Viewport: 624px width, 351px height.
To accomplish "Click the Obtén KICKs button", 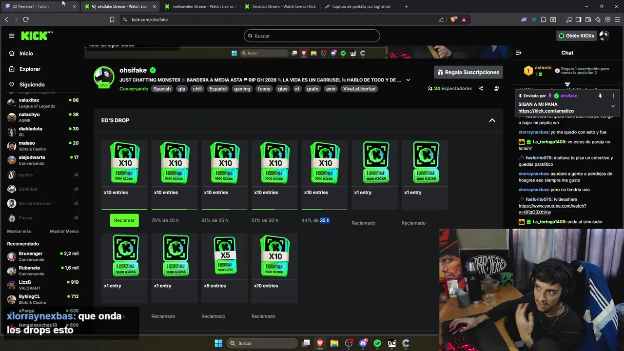I will click(x=576, y=36).
